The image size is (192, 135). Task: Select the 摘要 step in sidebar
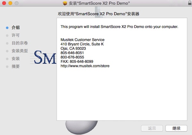click(x=16, y=67)
